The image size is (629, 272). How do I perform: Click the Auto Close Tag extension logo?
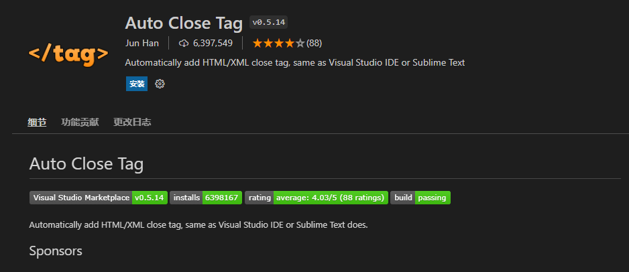tap(68, 54)
